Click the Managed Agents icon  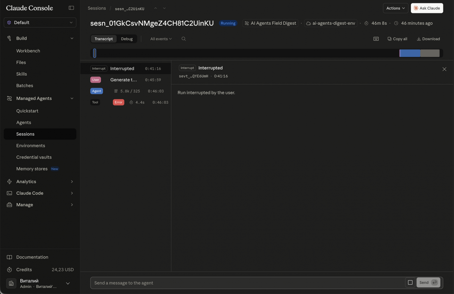click(9, 98)
